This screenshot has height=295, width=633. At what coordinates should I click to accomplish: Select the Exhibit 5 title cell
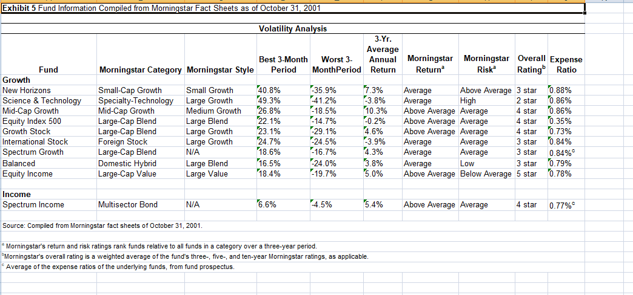(293, 9)
